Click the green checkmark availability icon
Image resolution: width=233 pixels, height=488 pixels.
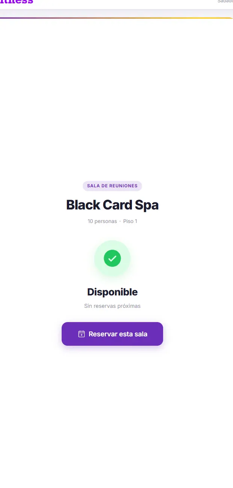pos(112,258)
